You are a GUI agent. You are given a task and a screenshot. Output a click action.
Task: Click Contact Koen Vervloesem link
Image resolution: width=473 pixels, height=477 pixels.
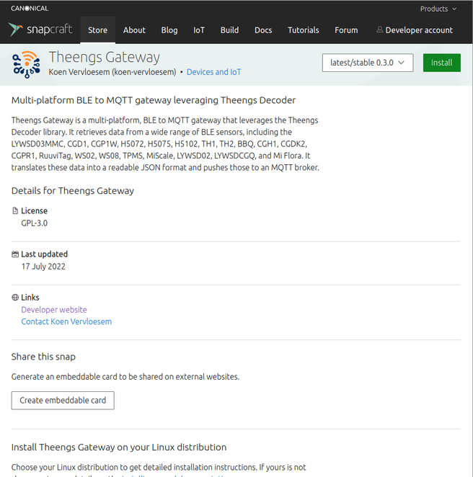point(66,321)
